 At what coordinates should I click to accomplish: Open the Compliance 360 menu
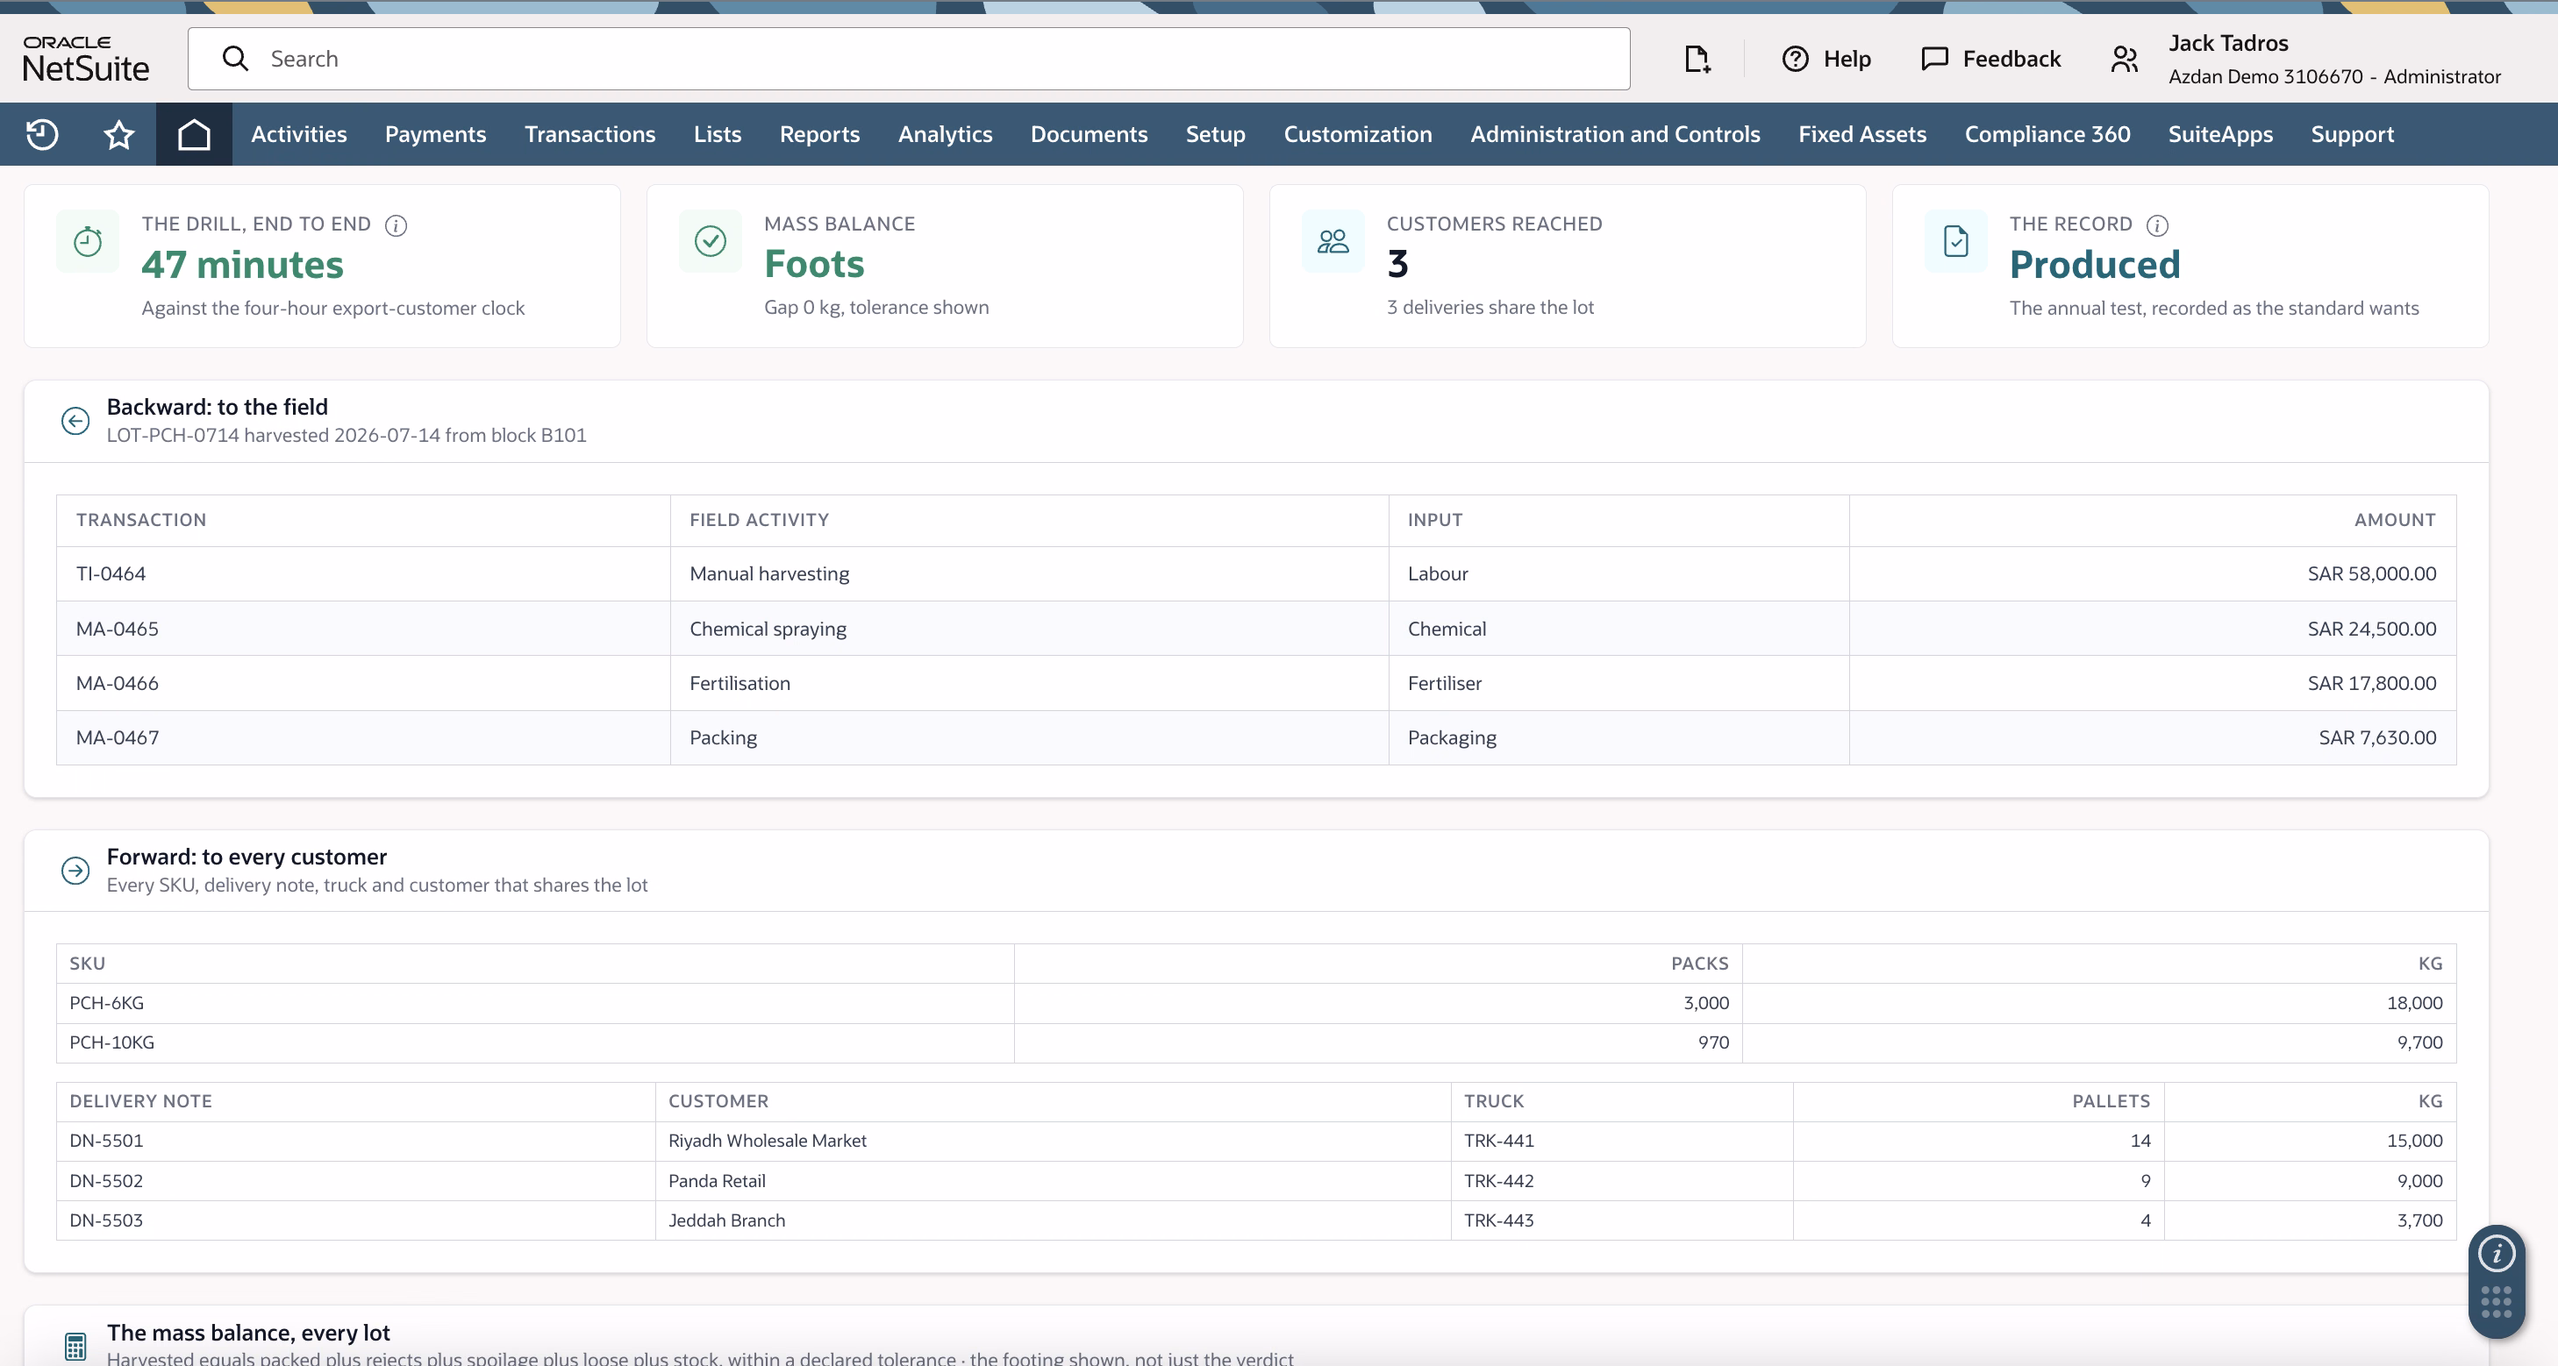pos(2047,134)
